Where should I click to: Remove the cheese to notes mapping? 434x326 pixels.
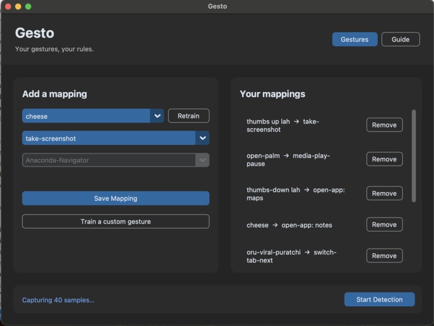pos(384,225)
